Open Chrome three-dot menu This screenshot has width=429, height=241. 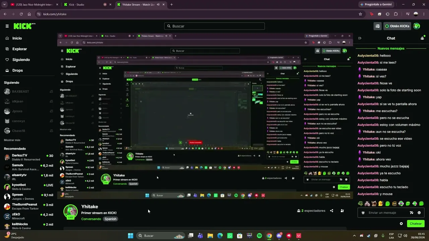pyautogui.click(x=424, y=14)
